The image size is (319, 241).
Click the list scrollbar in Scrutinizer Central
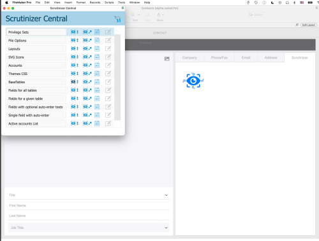point(117,78)
